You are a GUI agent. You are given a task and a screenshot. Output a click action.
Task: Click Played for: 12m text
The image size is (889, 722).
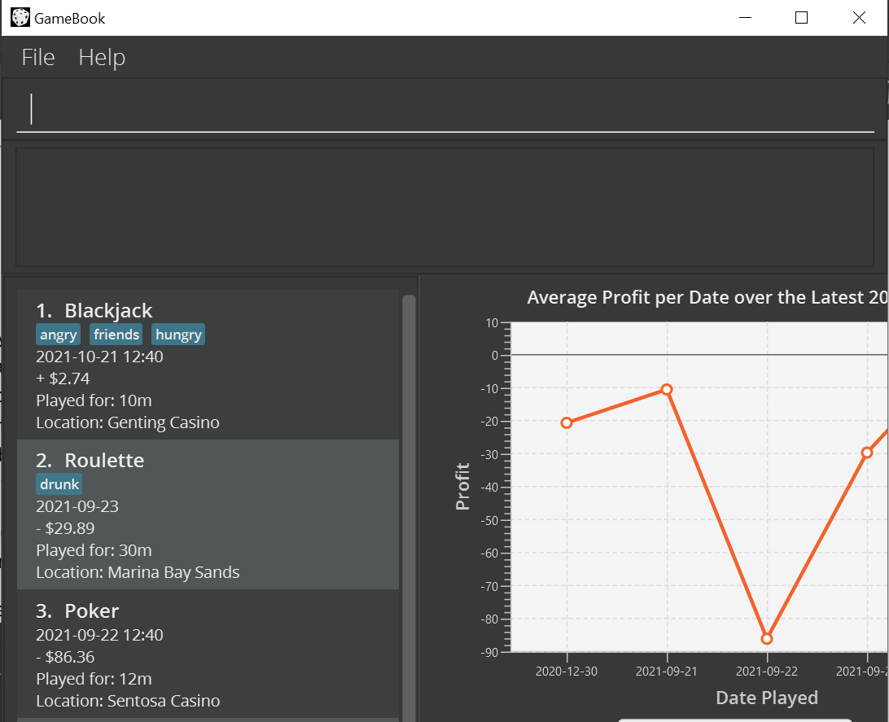click(x=94, y=679)
